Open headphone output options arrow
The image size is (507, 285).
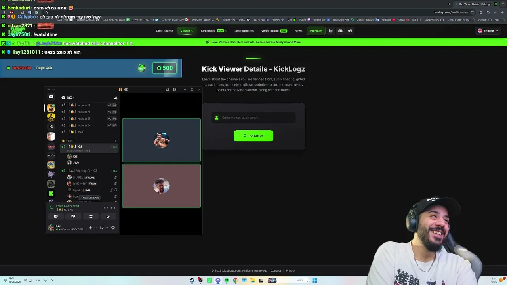click(107, 228)
